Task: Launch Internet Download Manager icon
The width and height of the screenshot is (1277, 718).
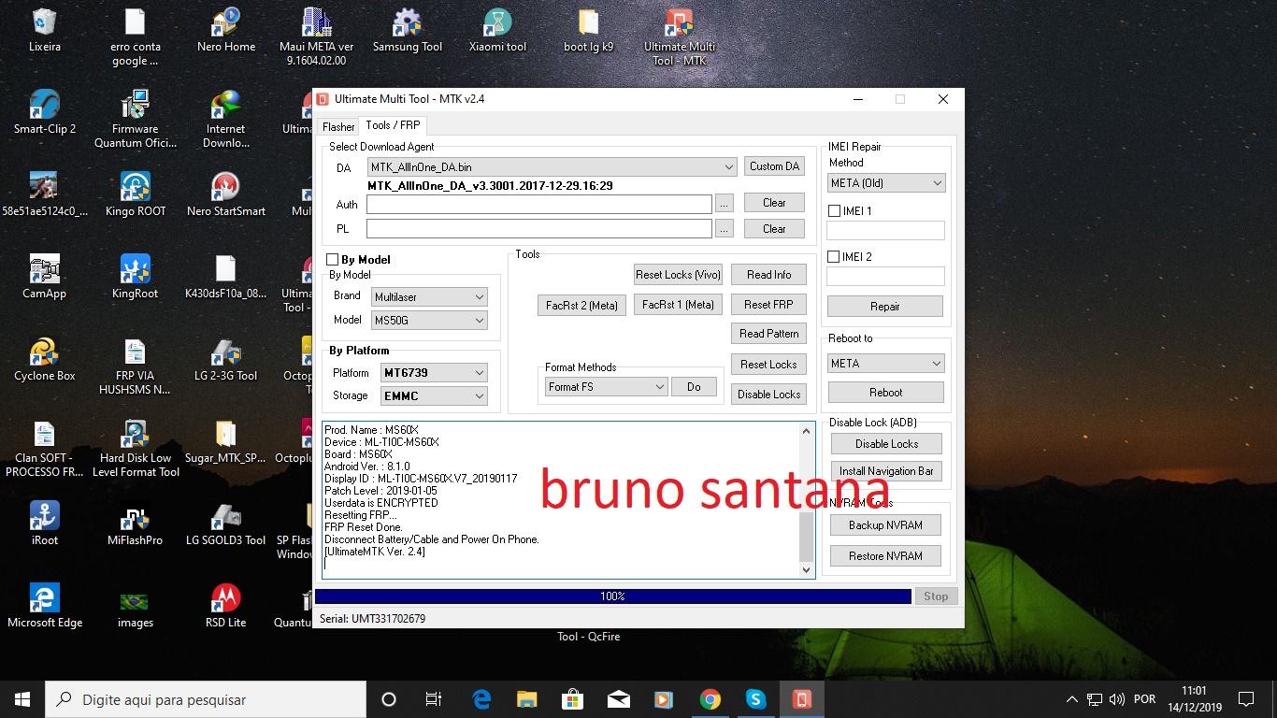Action: click(x=226, y=120)
